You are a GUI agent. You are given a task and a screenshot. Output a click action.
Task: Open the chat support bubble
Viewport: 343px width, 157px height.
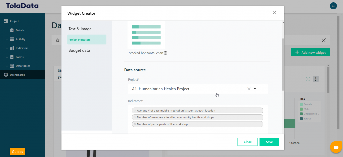coord(336,147)
